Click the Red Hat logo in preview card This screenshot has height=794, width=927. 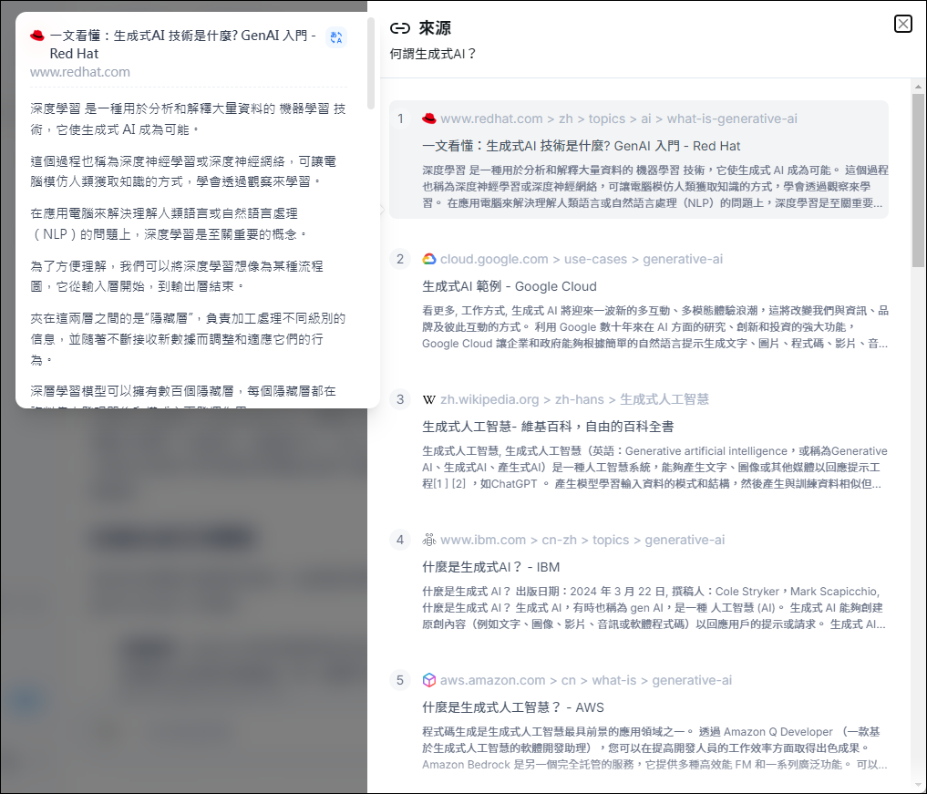37,36
